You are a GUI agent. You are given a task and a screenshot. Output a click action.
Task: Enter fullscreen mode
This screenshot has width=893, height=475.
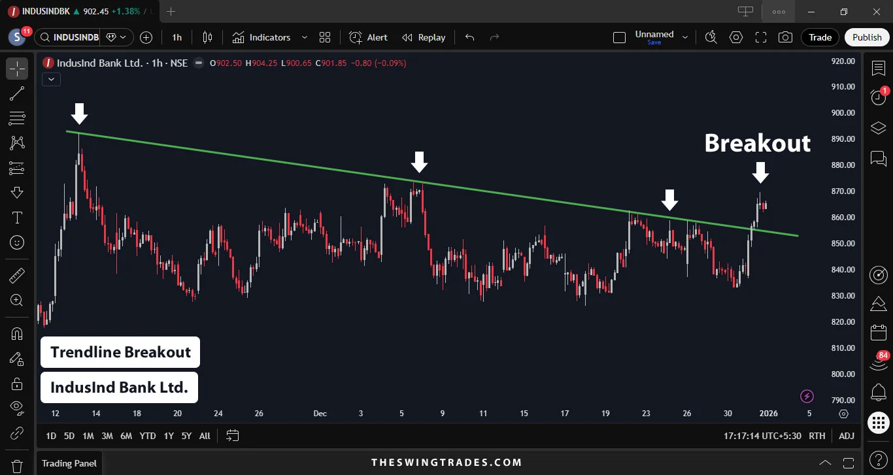[x=761, y=37]
